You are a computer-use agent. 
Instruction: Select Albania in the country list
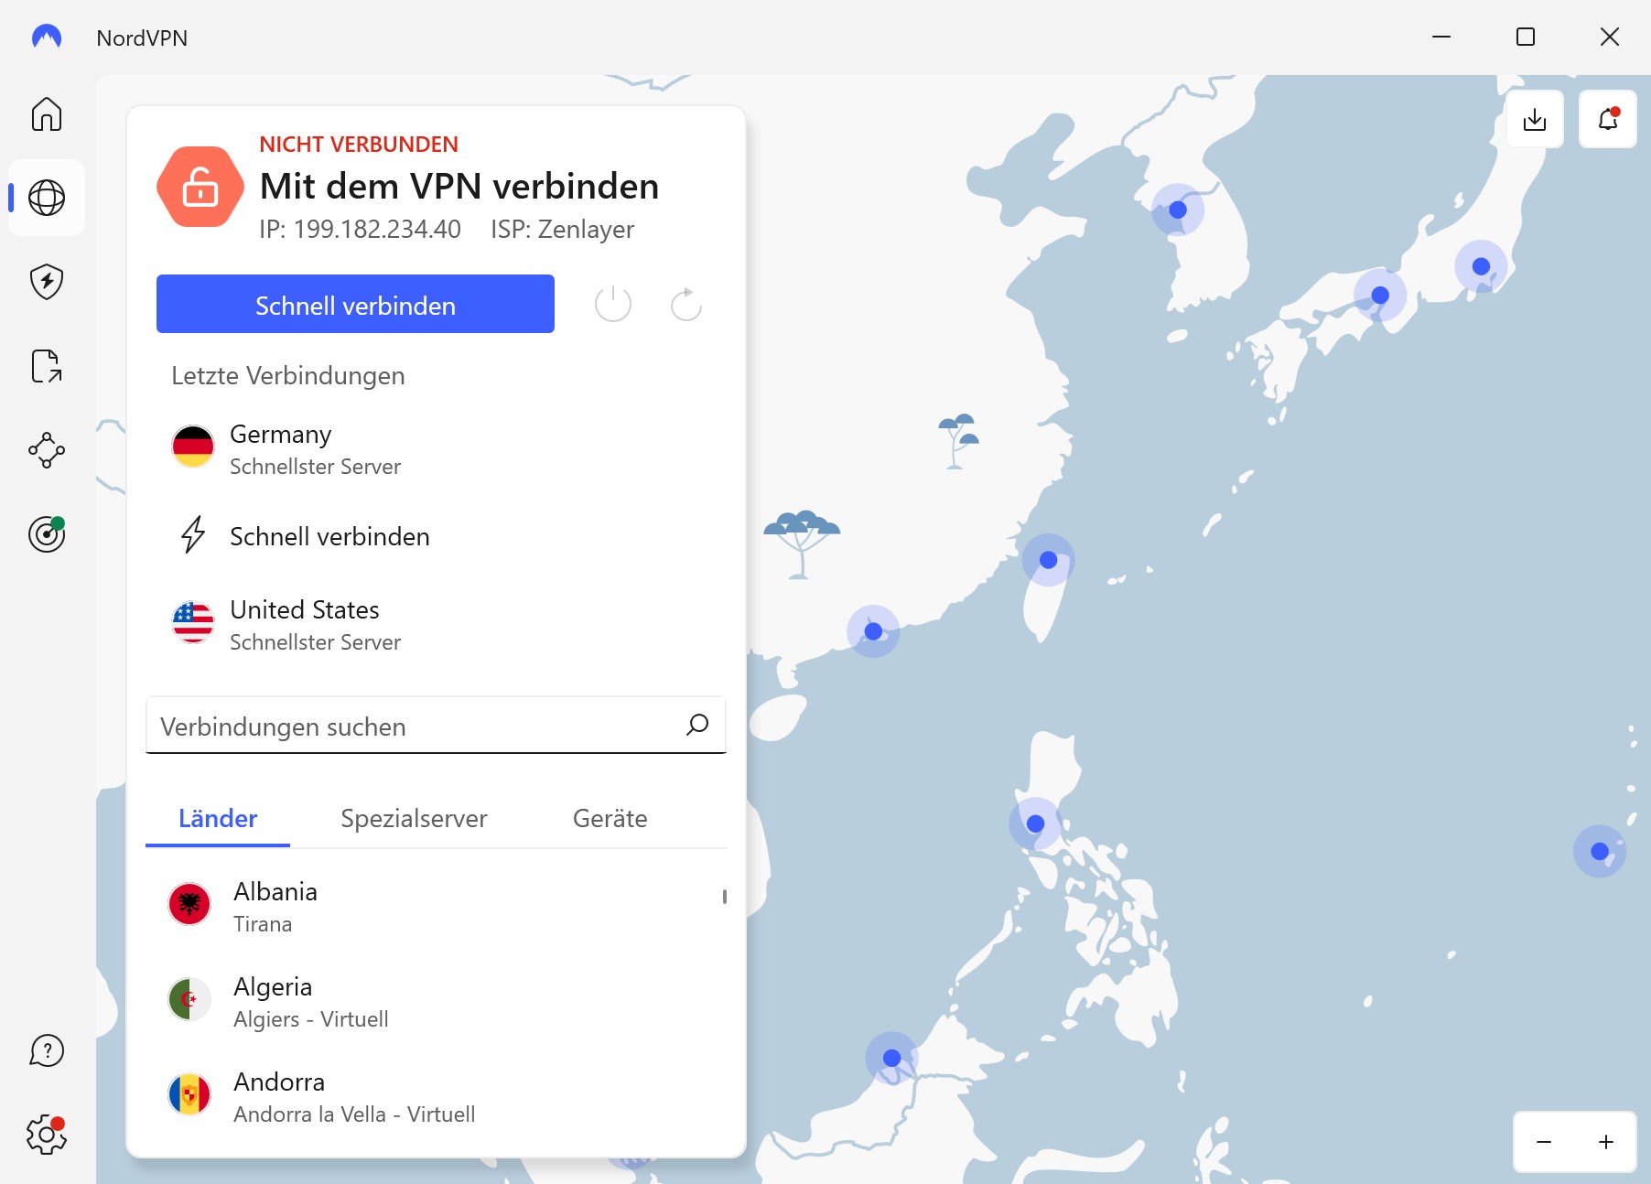click(436, 907)
